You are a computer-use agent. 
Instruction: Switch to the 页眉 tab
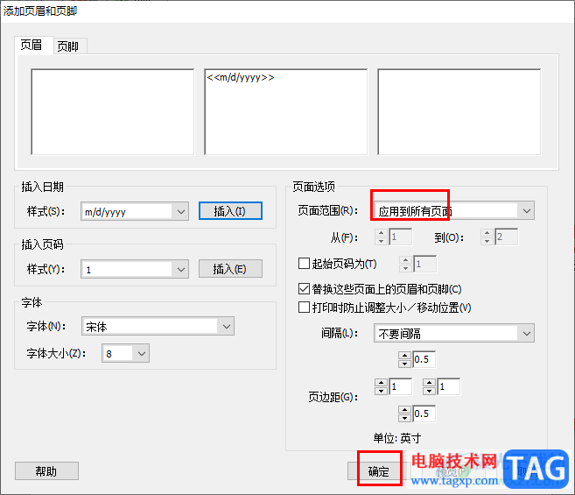[34, 46]
